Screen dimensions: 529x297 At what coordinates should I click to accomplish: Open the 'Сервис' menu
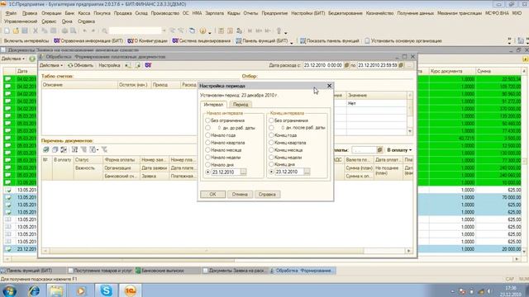click(x=49, y=21)
